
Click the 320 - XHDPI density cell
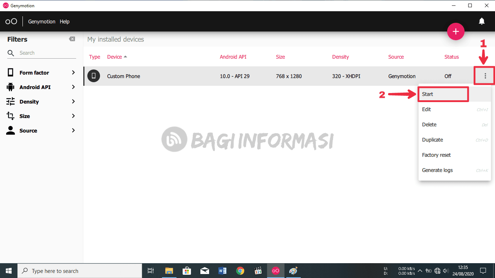click(346, 76)
